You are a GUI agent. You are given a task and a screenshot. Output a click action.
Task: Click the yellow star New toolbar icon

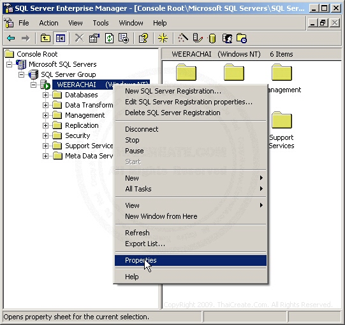[x=163, y=38]
